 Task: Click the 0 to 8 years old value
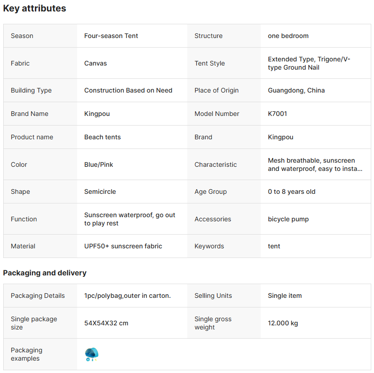291,192
